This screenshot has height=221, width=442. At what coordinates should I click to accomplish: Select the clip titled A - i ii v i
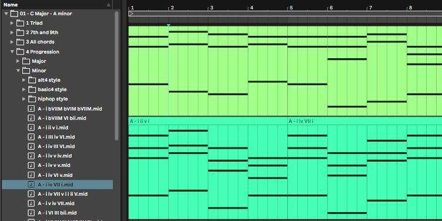208,168
